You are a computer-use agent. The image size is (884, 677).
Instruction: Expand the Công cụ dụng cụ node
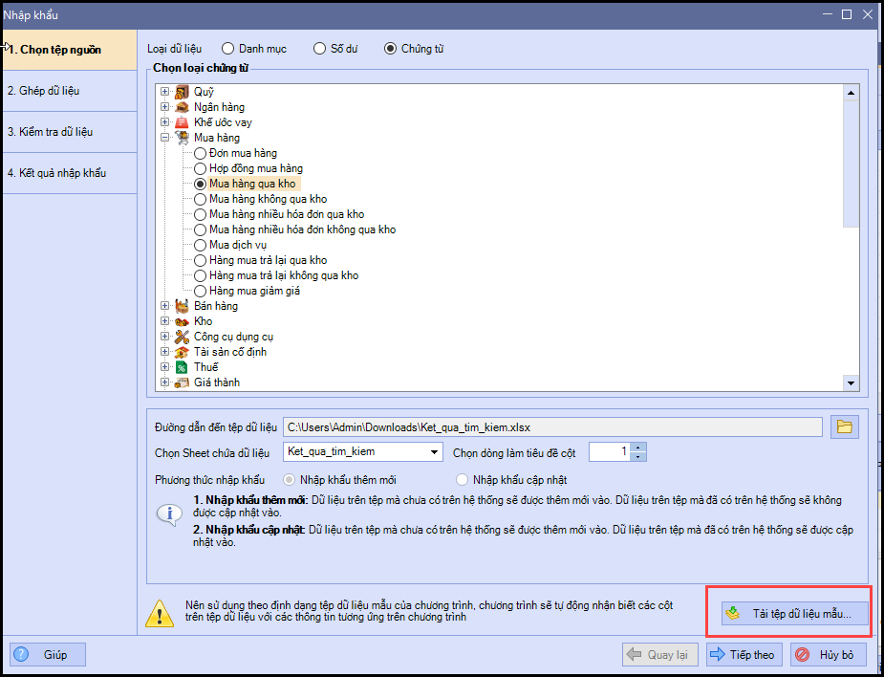[x=164, y=337]
